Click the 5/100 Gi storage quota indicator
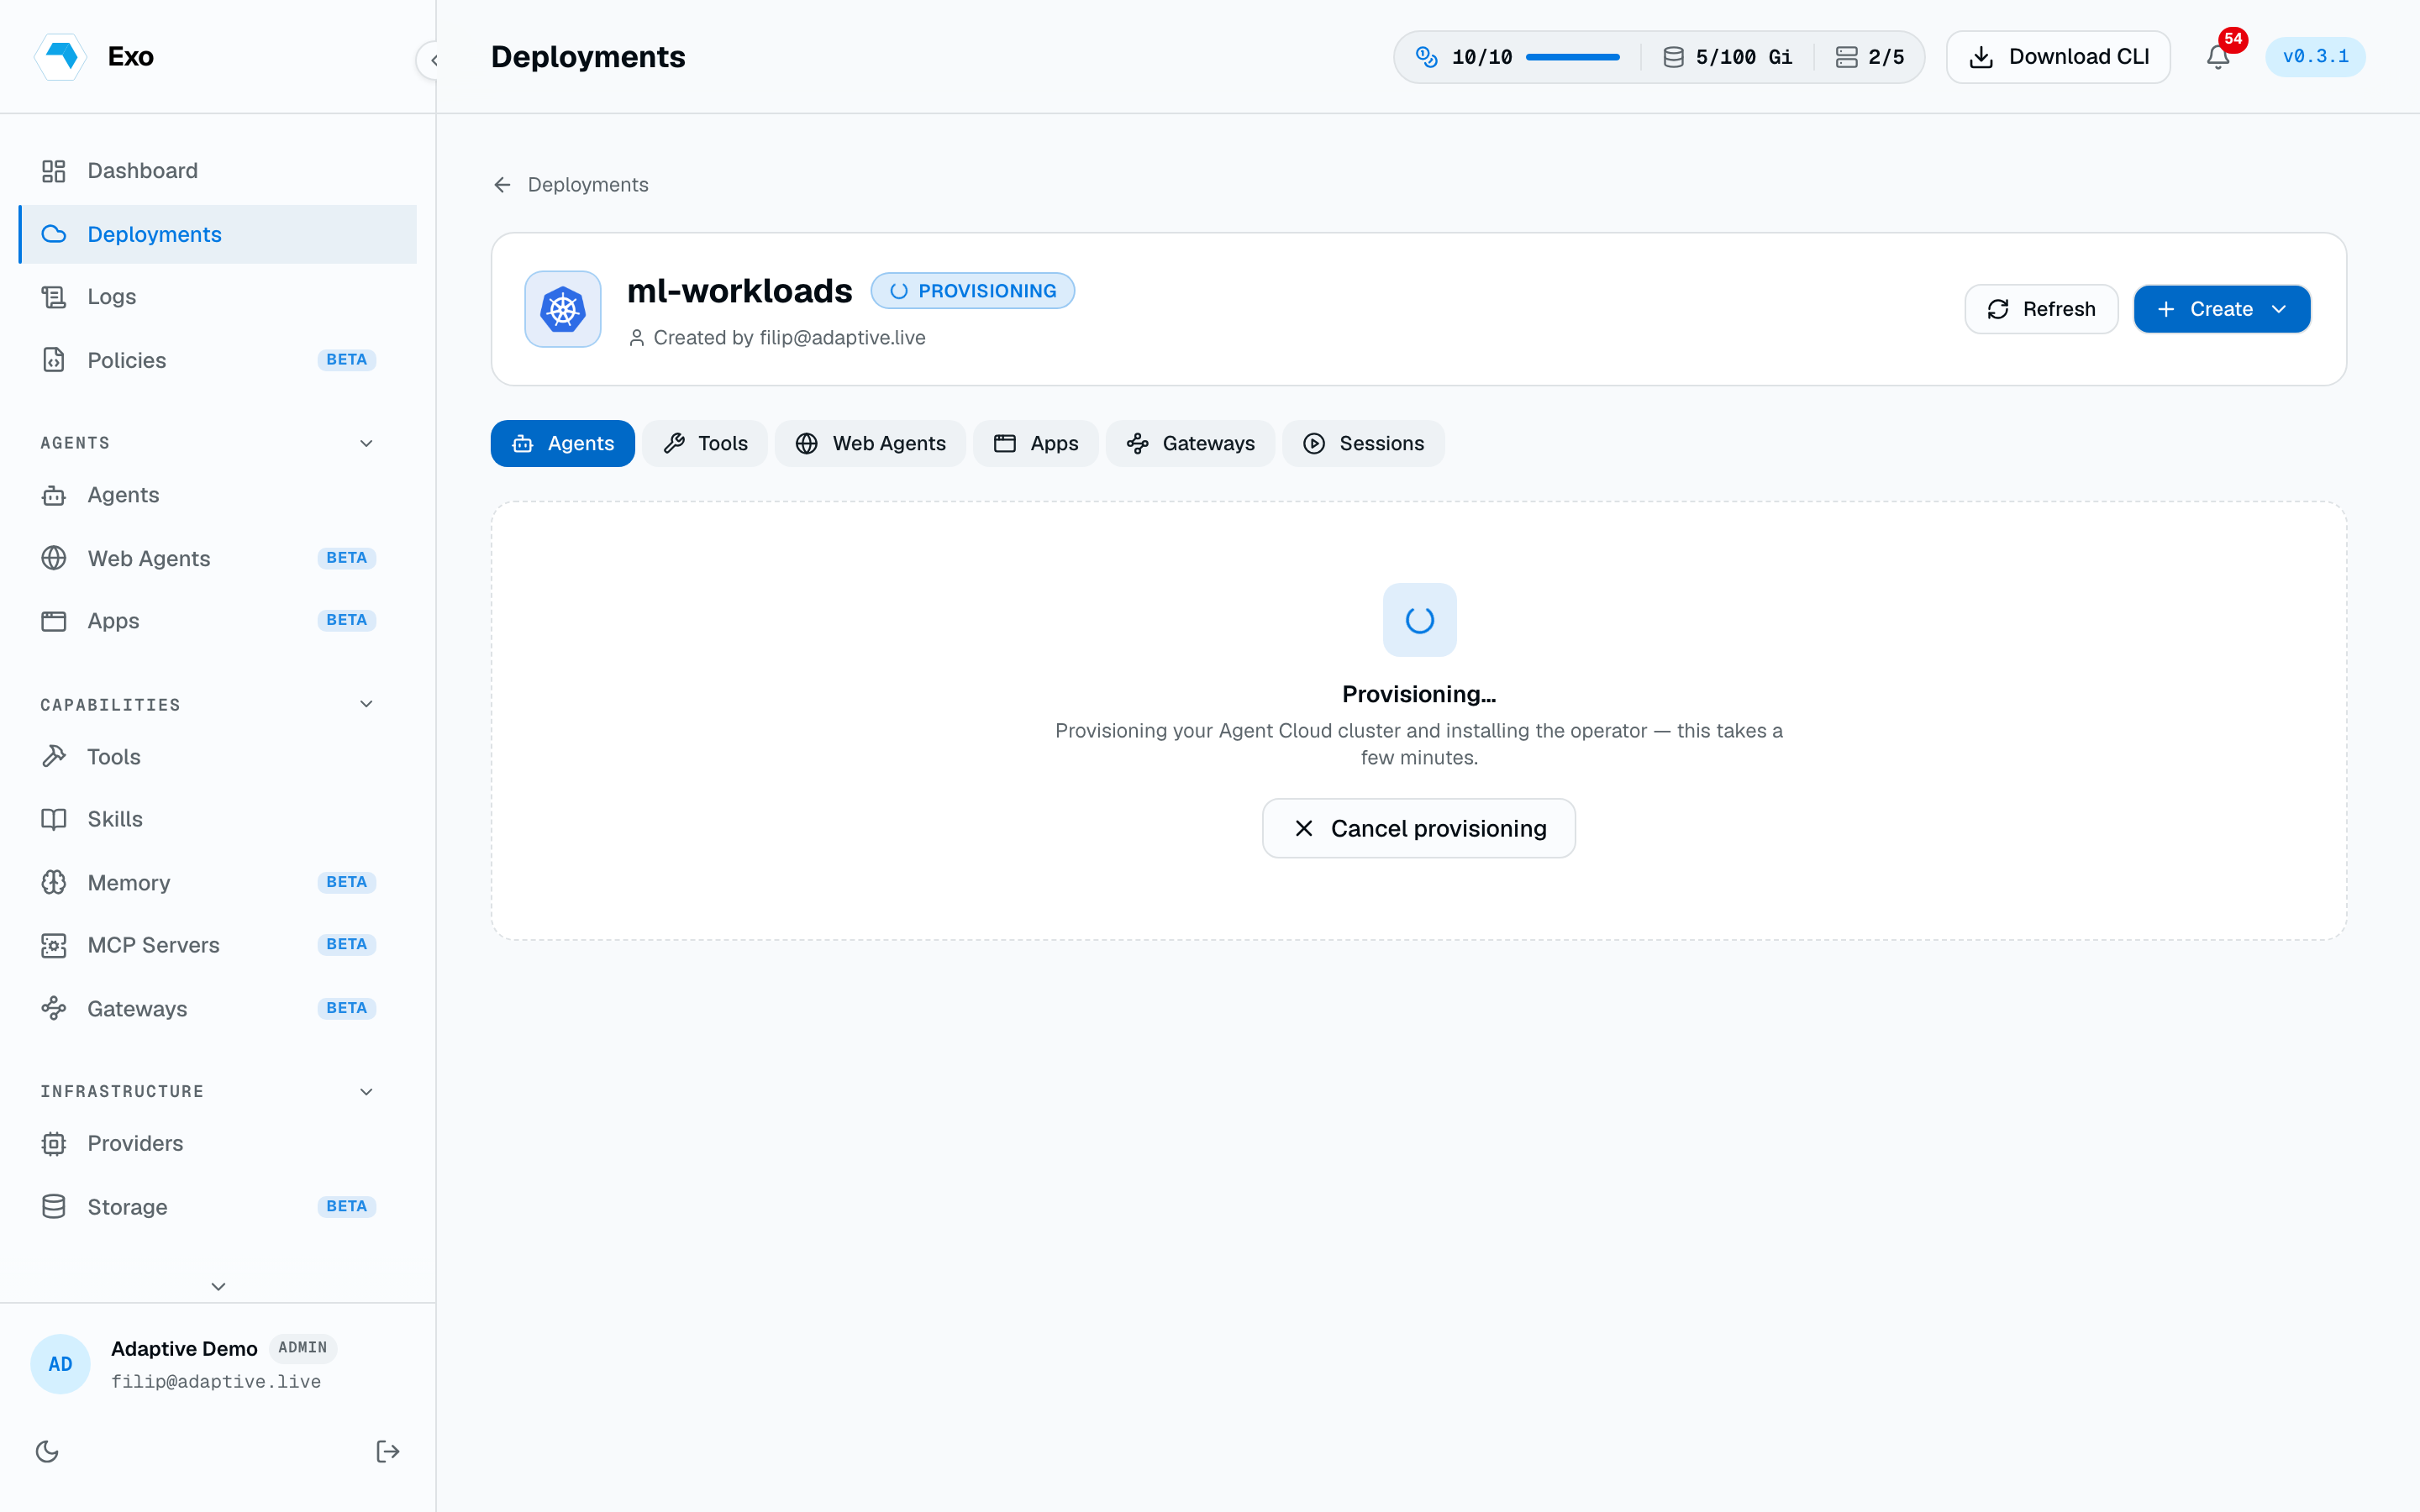The image size is (2420, 1512). 1727,57
